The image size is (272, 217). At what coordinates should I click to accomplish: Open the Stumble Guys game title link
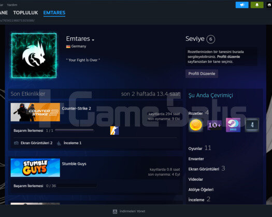click(x=74, y=164)
